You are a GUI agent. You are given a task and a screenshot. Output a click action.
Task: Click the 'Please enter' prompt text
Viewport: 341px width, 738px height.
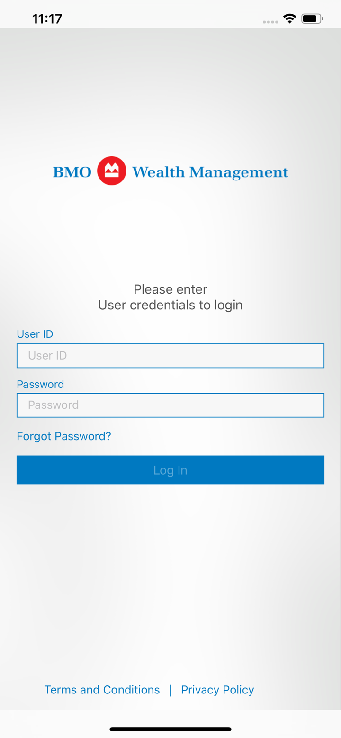[170, 289]
